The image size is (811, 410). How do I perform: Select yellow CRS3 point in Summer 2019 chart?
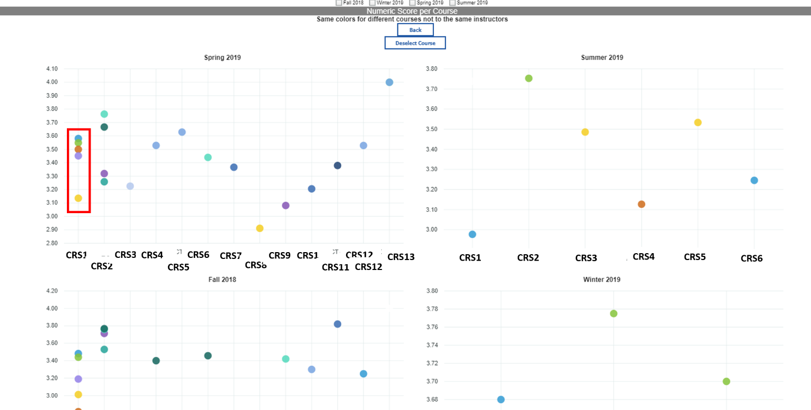(x=585, y=132)
